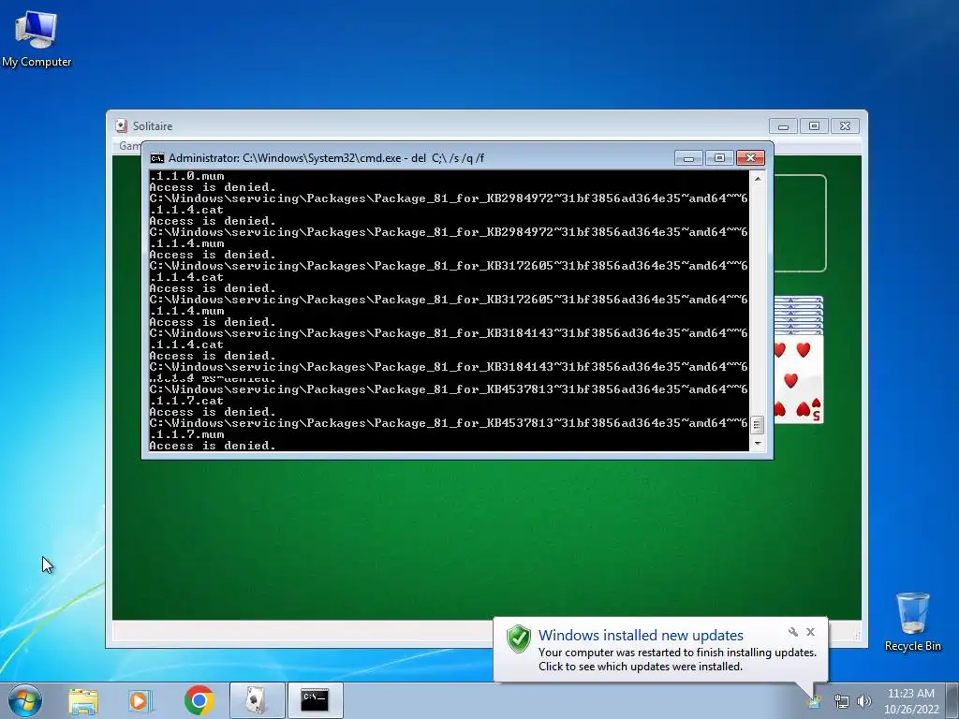This screenshot has height=719, width=959.
Task: Click the Windows Update tray icon
Action: 814,701
